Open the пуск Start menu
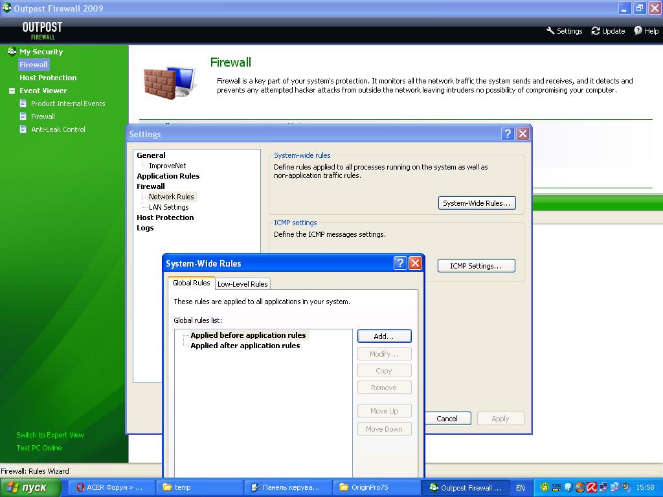 31,487
